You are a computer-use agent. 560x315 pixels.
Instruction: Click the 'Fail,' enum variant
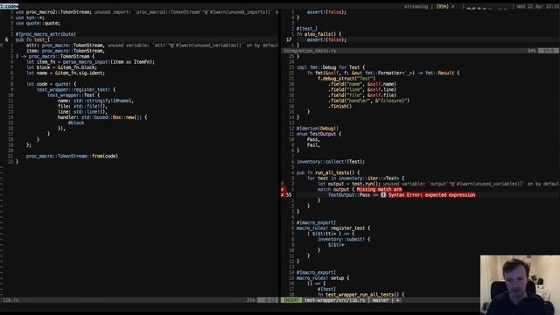pos(313,145)
